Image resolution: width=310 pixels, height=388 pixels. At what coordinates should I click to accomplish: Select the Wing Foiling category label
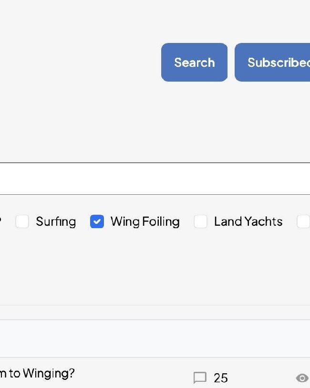pyautogui.click(x=145, y=221)
